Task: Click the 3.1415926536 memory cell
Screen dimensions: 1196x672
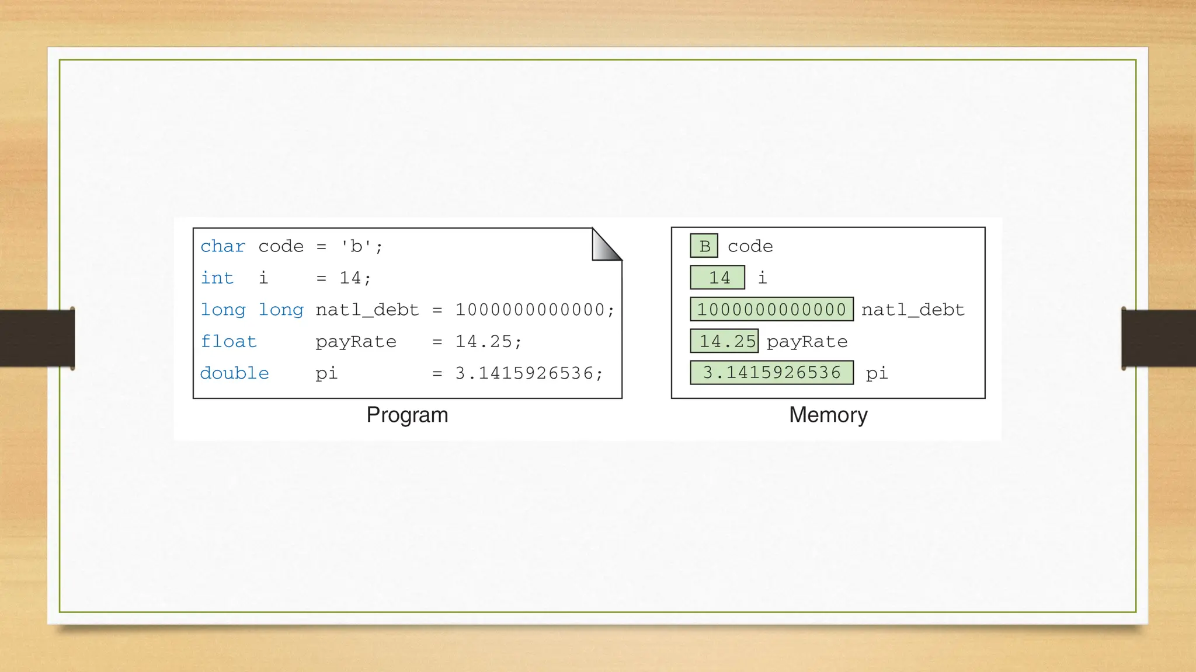Action: pos(771,373)
